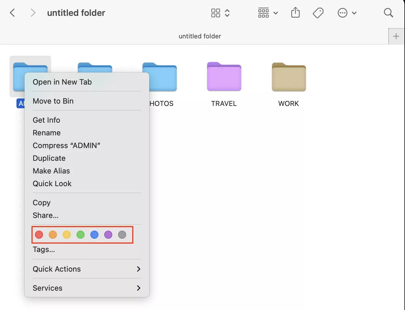Image resolution: width=405 pixels, height=310 pixels.
Task: Select the tan WORK folder
Action: tap(289, 77)
